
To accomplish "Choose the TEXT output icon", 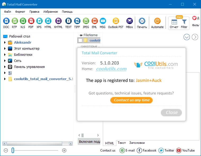I will 68,21.
